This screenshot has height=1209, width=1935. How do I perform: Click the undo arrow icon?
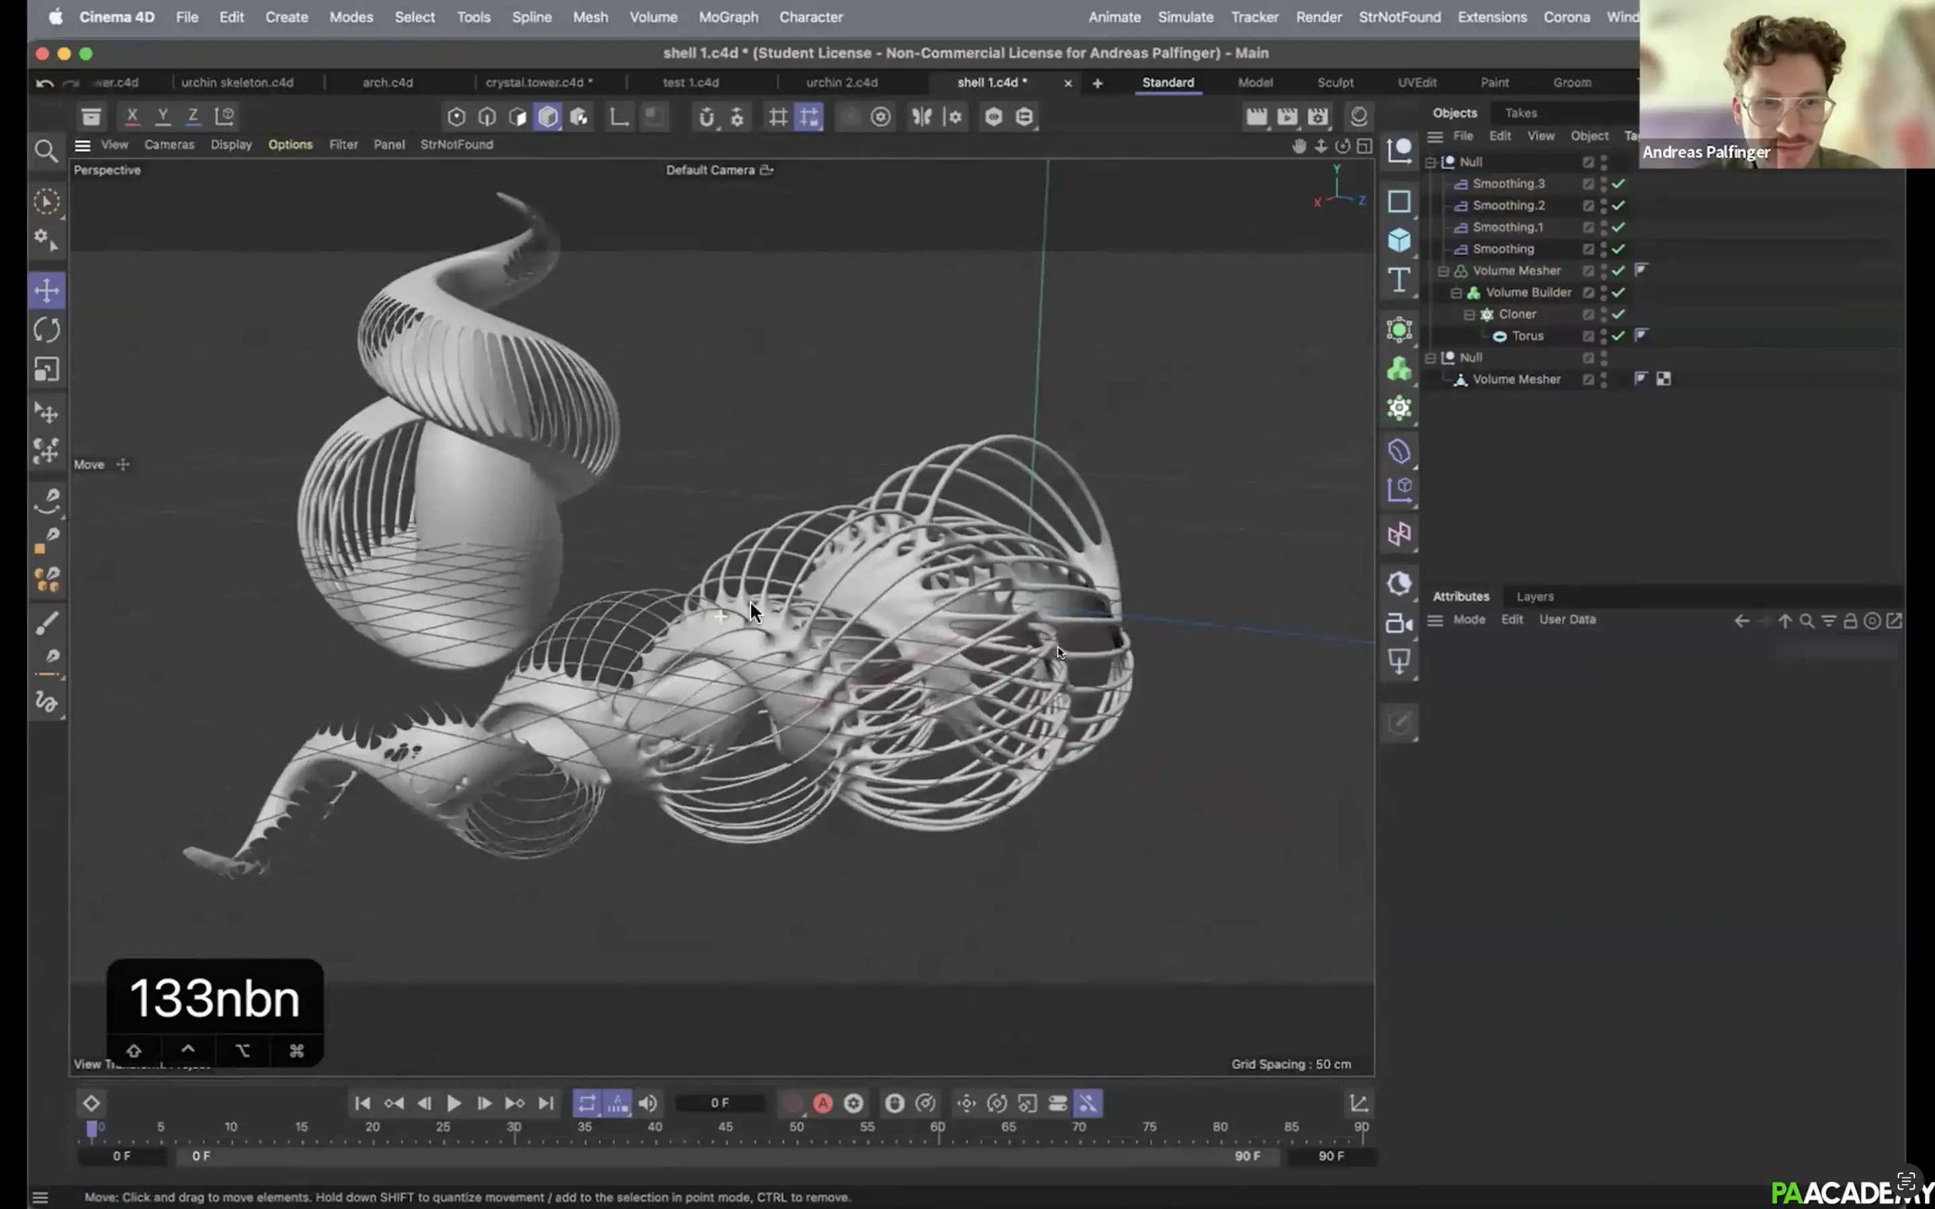[45, 83]
